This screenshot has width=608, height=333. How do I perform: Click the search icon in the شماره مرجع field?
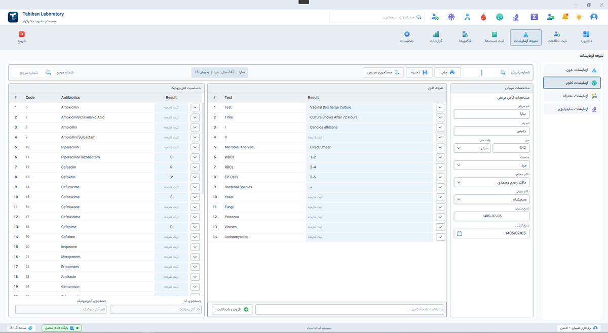tap(49, 73)
